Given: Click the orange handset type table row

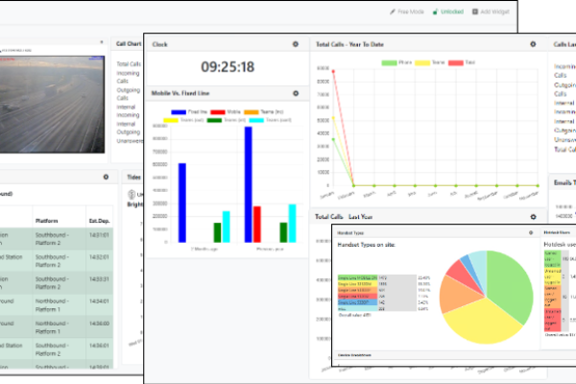Looking at the screenshot, I should click(383, 290).
